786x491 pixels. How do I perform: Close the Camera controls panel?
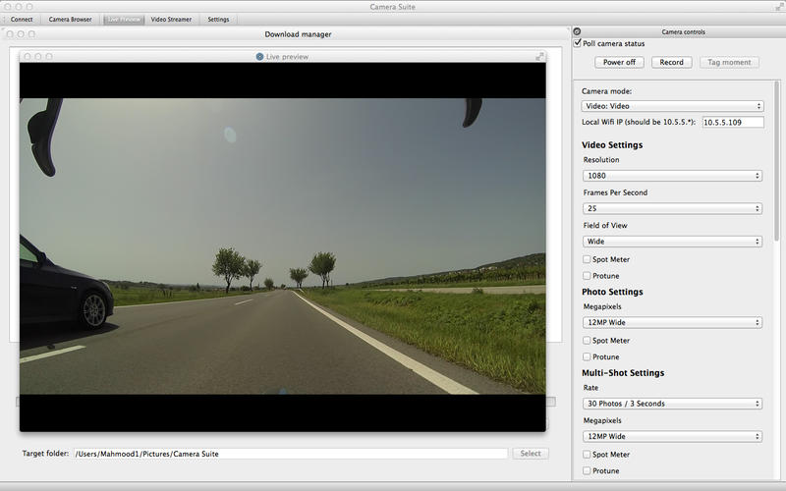click(577, 31)
